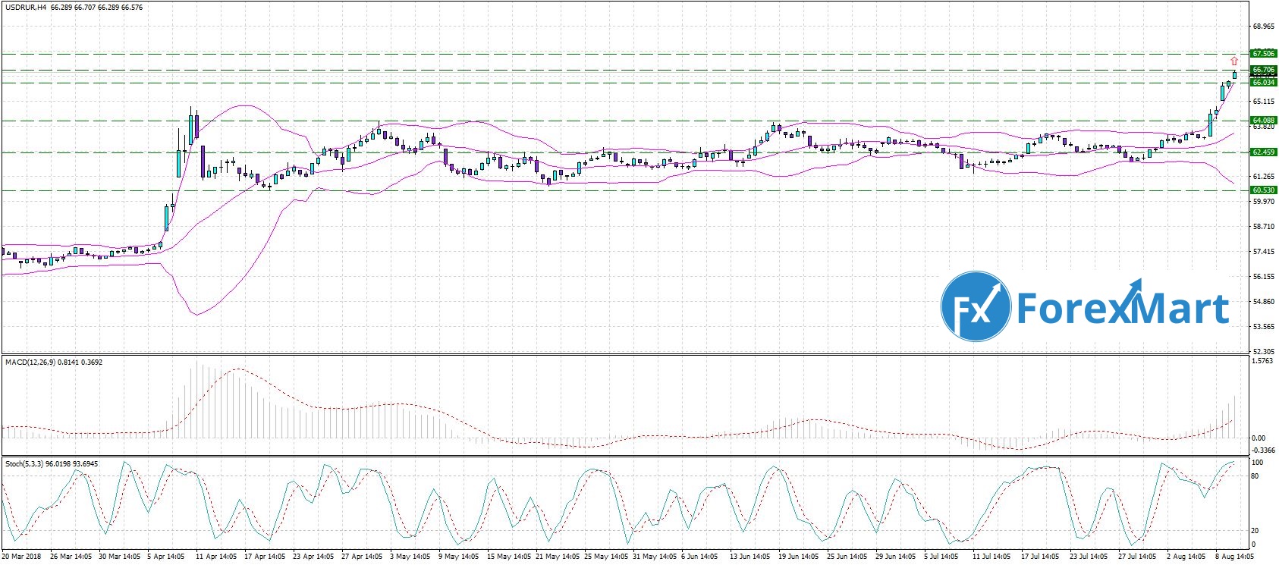
Task: Click the 6 Jun 14:05 time label
Action: coord(698,557)
